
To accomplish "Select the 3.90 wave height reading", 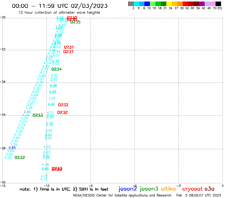I will (x=9, y=154).
